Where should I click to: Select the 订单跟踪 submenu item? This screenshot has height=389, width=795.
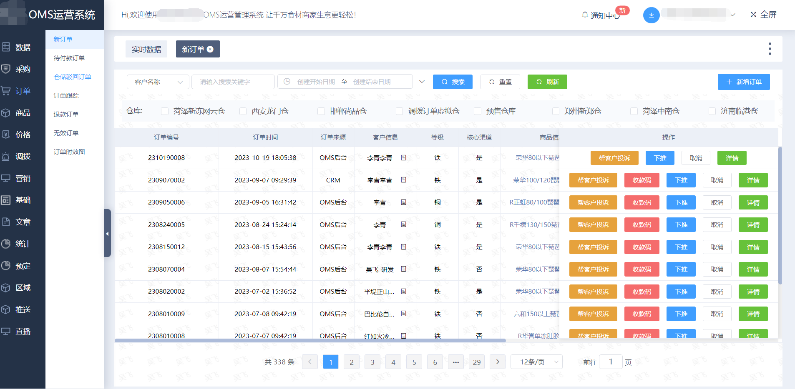coord(75,95)
